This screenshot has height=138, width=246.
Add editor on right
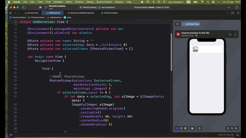point(238,13)
